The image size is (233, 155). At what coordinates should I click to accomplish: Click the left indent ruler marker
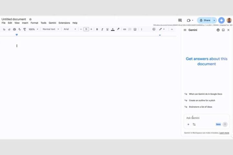17,35
